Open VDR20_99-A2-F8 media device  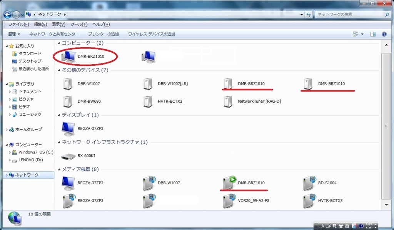coord(229,201)
